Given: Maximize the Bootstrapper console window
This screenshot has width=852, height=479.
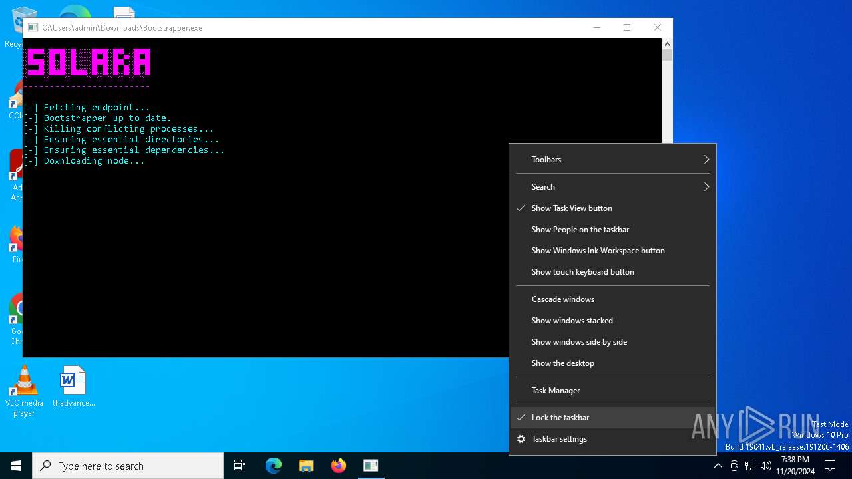Looking at the screenshot, I should (x=627, y=27).
